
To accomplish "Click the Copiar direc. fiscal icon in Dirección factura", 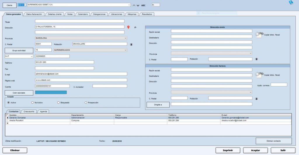I will coord(259,75).
